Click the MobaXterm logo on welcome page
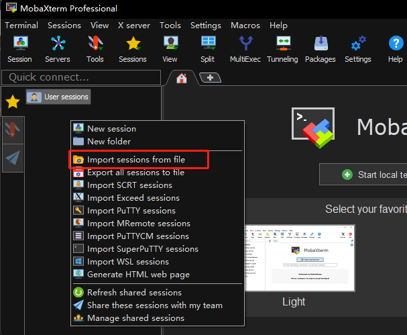The height and width of the screenshot is (335, 407). [x=313, y=128]
